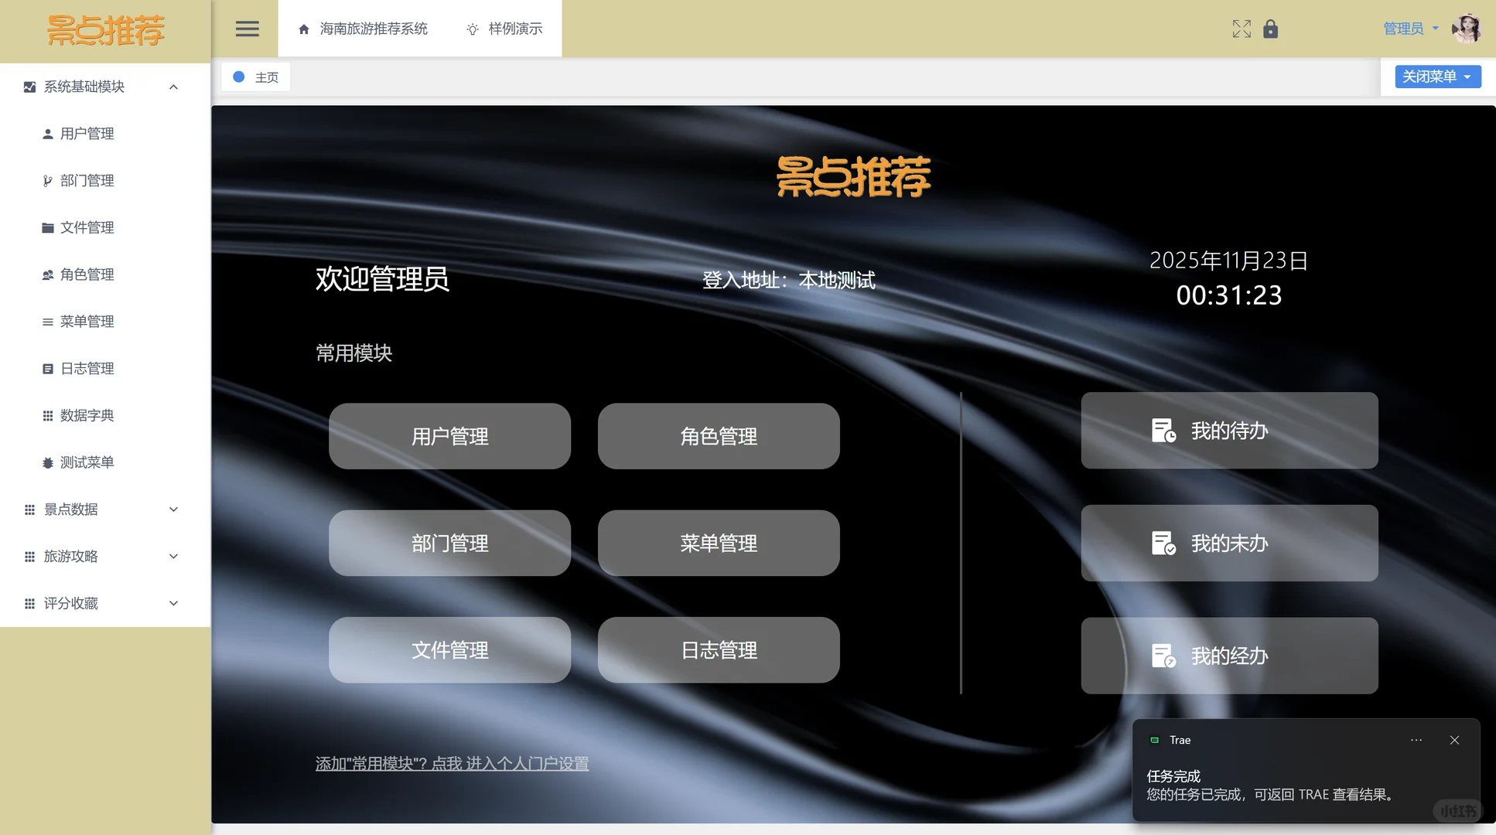Screen dimensions: 1496x835
Task: Open the 关闭菜单 dropdown
Action: tap(1436, 77)
